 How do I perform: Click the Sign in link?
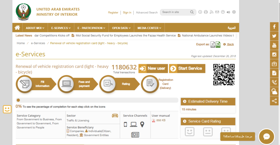click(127, 13)
